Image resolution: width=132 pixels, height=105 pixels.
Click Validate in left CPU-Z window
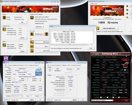click(32, 100)
